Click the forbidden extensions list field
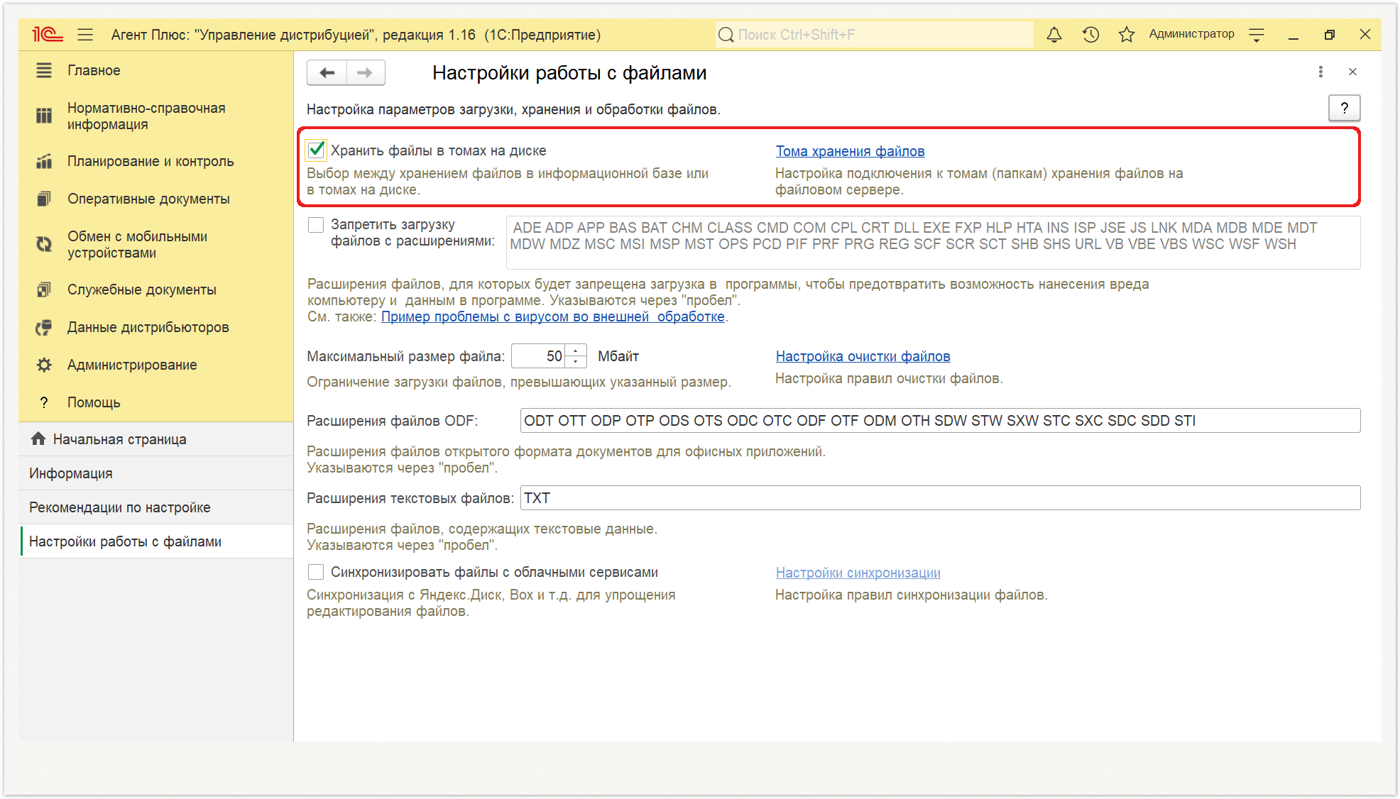Screen dimensions: 1400x799 (x=933, y=243)
